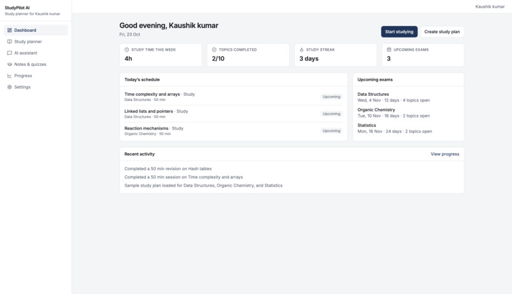Click Upcoming badge for Time complexity and arrays
Screen dimensions: 512x294
click(332, 97)
